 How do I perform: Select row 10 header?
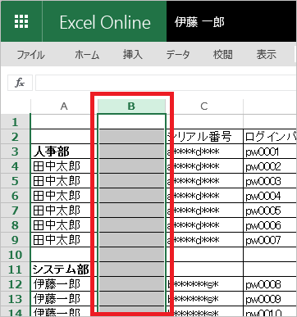tap(15, 255)
